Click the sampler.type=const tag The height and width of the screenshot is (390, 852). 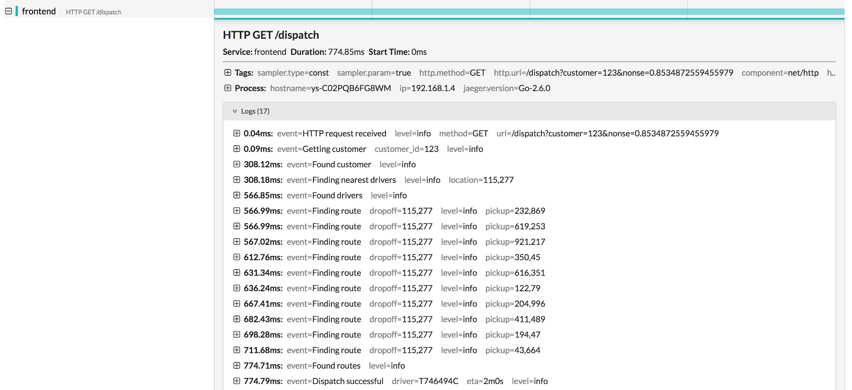pos(293,73)
